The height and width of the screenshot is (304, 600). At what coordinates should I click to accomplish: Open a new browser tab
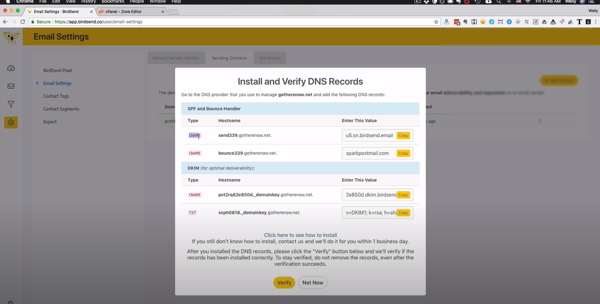click(x=174, y=12)
